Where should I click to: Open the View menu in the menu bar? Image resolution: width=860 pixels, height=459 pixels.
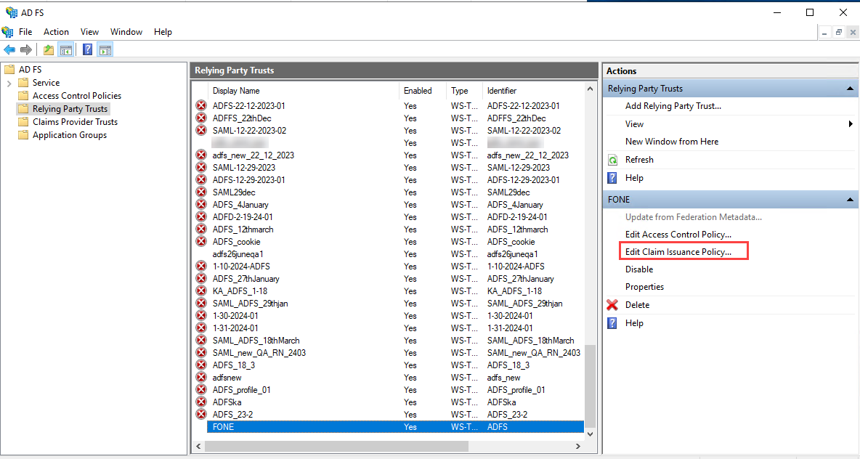click(x=89, y=32)
